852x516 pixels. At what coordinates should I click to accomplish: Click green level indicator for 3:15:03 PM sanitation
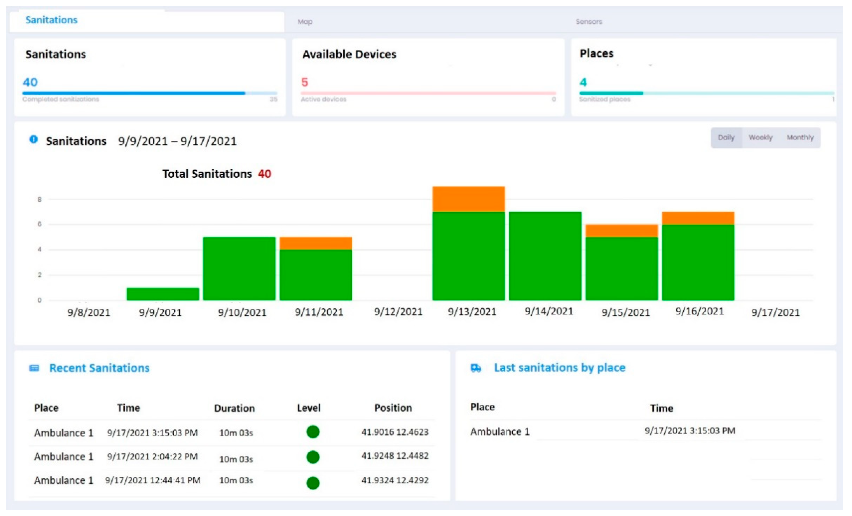pyautogui.click(x=313, y=432)
